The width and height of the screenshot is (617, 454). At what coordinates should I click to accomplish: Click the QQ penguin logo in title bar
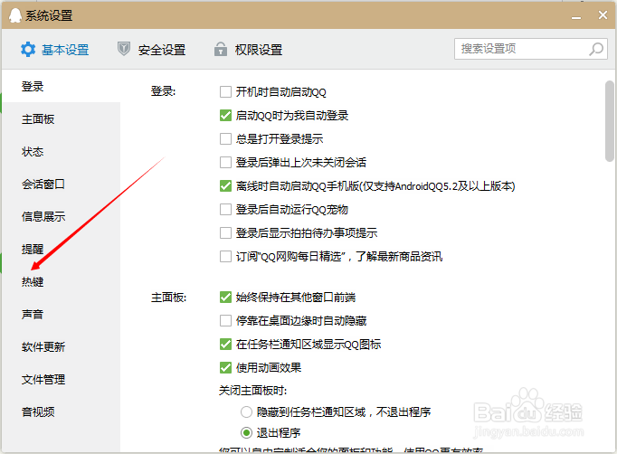(15, 15)
